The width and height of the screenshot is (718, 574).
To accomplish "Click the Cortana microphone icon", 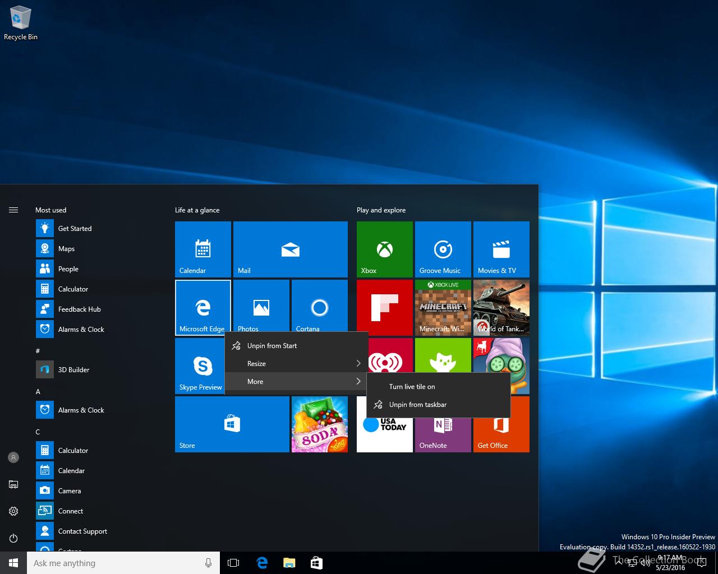I will coord(208,563).
